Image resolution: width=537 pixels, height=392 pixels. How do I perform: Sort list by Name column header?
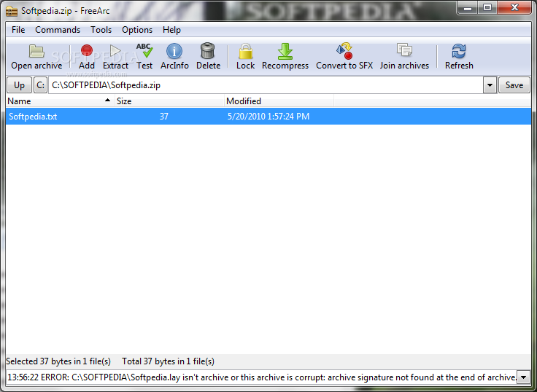(60, 101)
